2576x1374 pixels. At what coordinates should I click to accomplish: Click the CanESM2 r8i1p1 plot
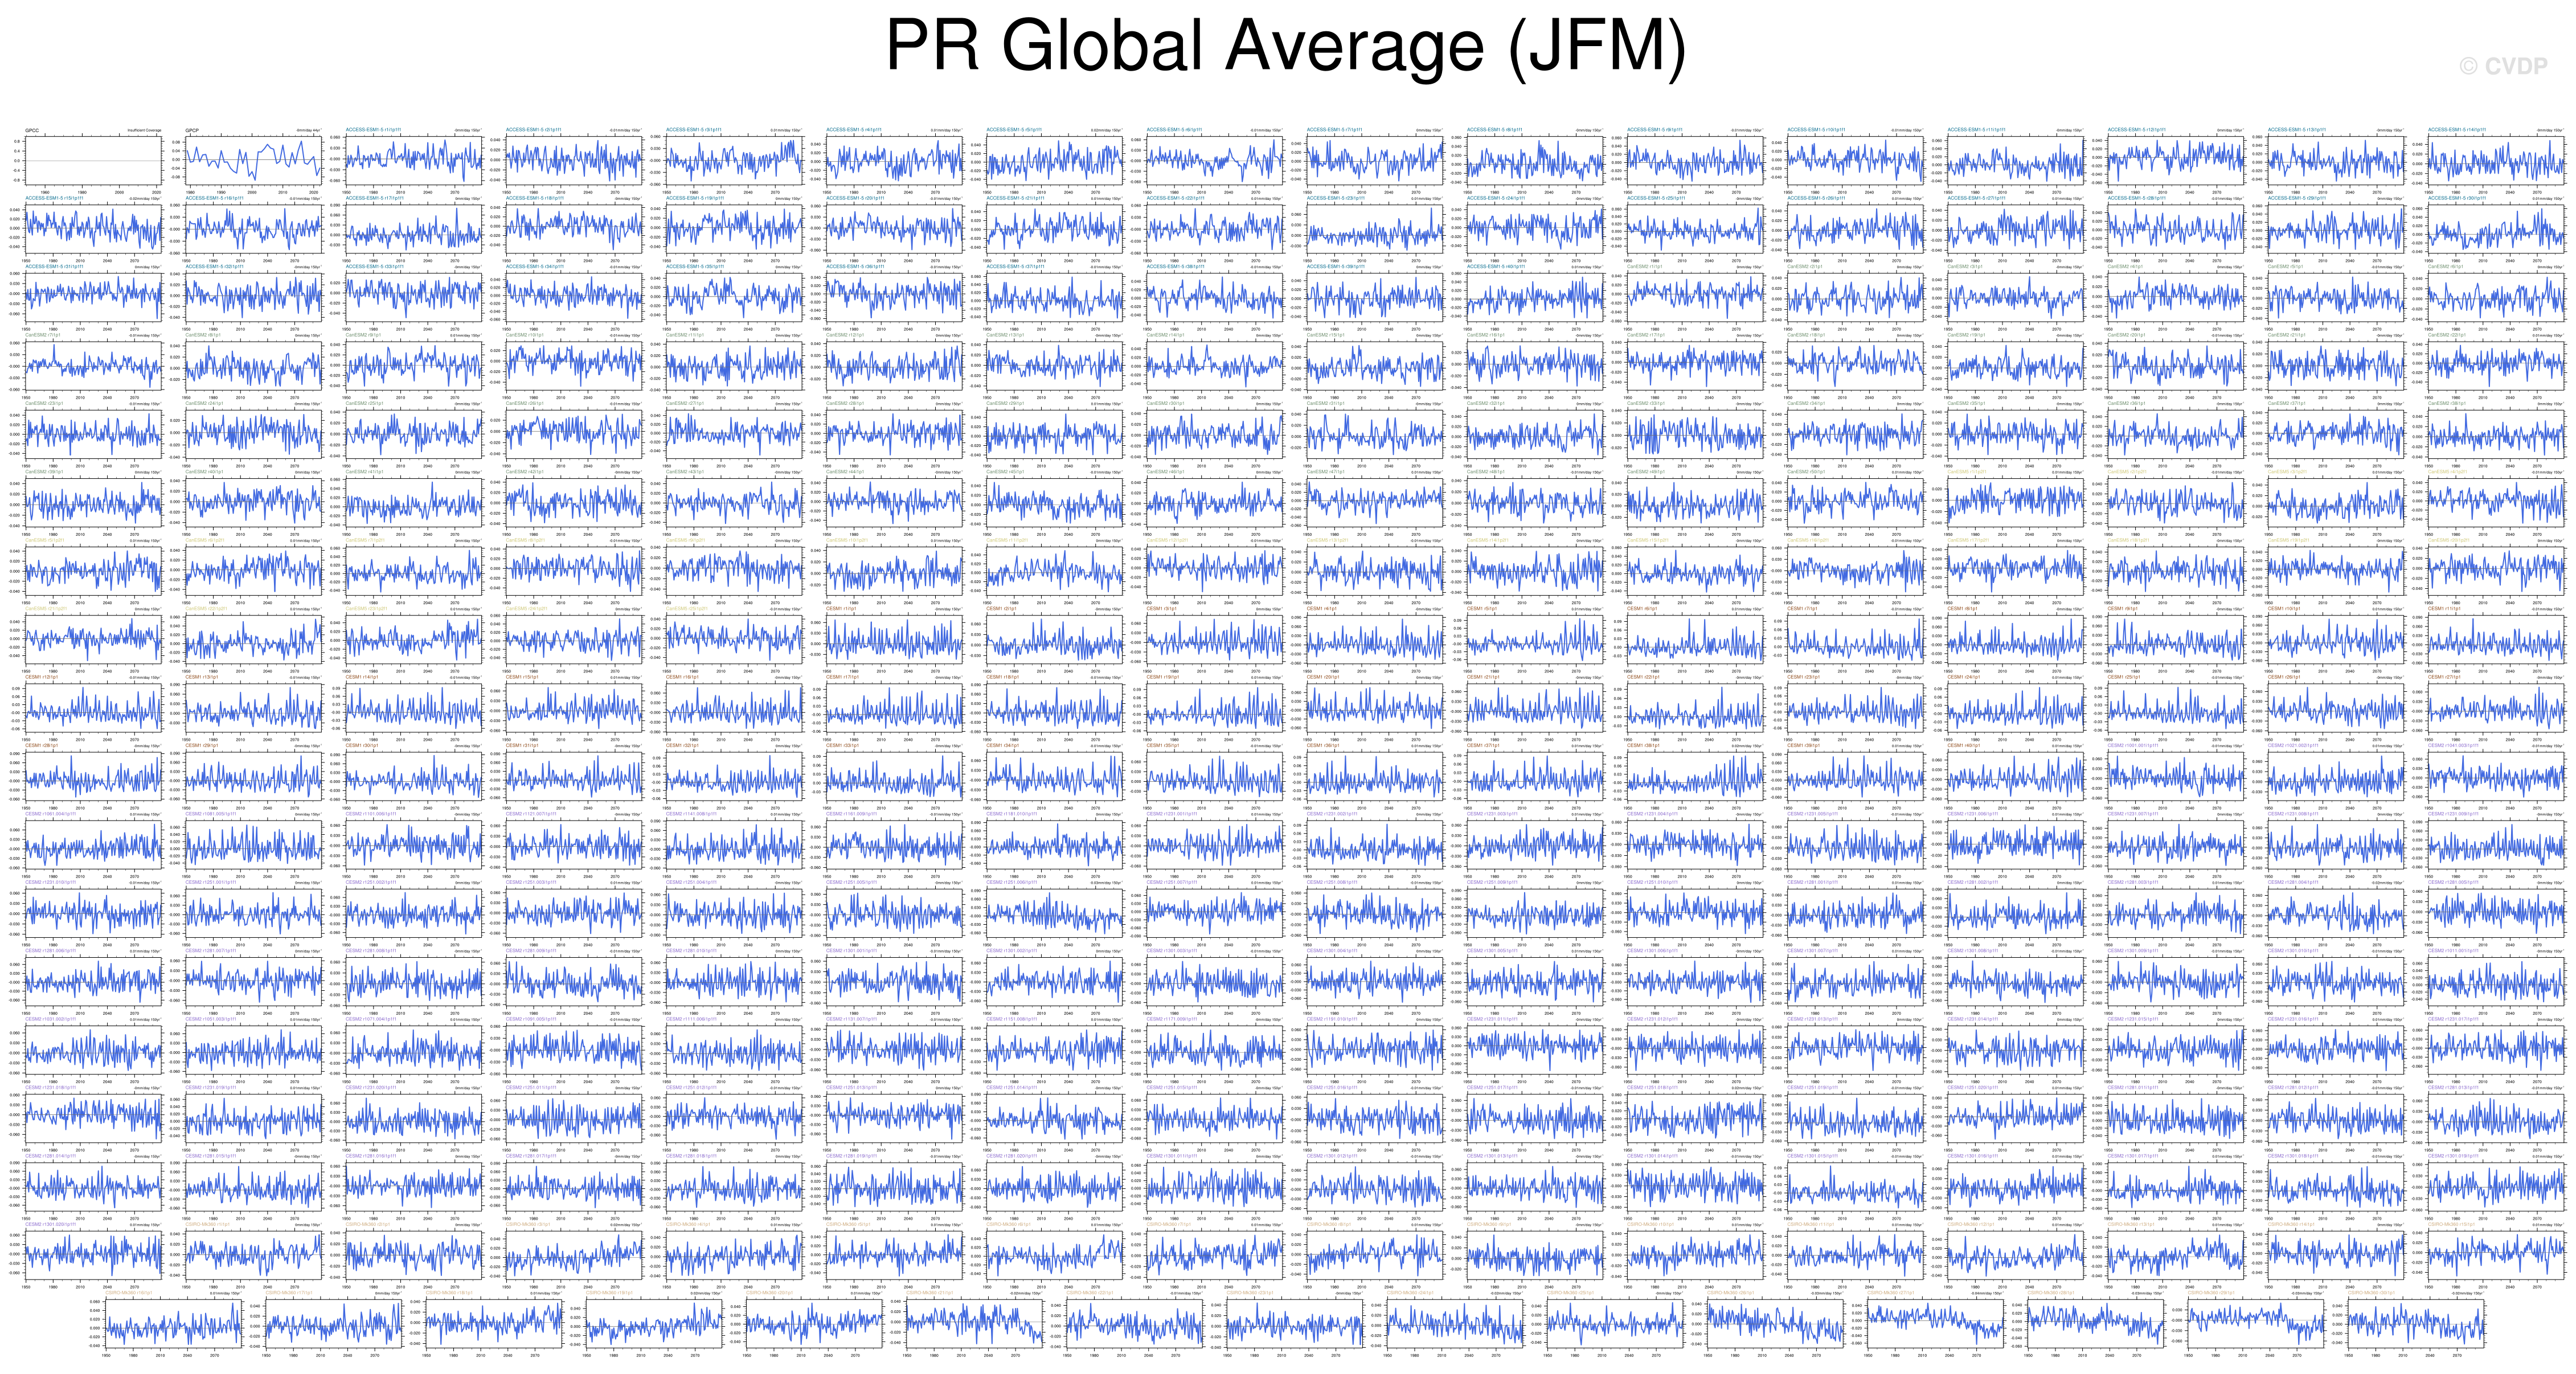253,365
